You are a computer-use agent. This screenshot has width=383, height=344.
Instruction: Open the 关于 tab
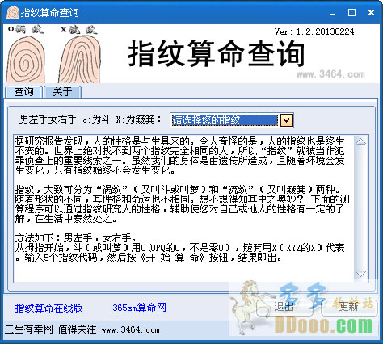63,92
